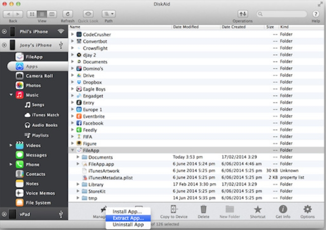Image resolution: width=326 pixels, height=230 pixels.
Task: Open Songs under Music
Action: pyautogui.click(x=34, y=105)
